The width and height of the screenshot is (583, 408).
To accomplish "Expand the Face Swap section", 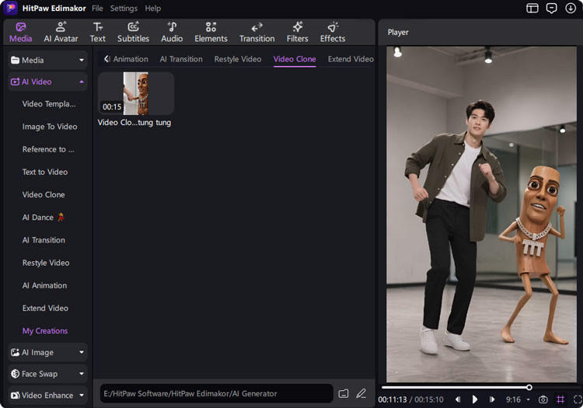I will pos(82,374).
